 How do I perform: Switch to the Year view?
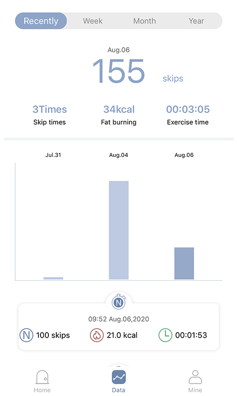pos(197,21)
